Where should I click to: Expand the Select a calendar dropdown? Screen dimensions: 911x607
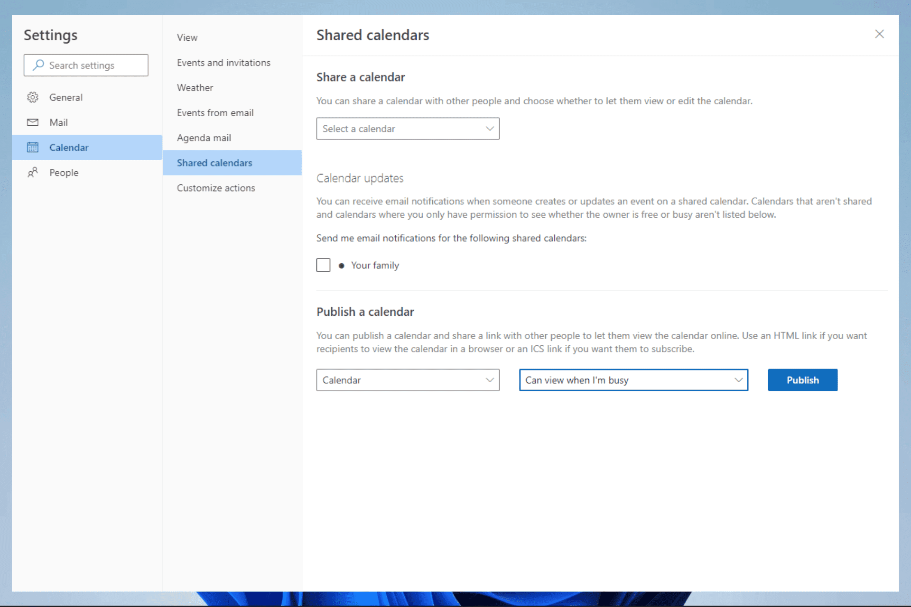coord(408,128)
